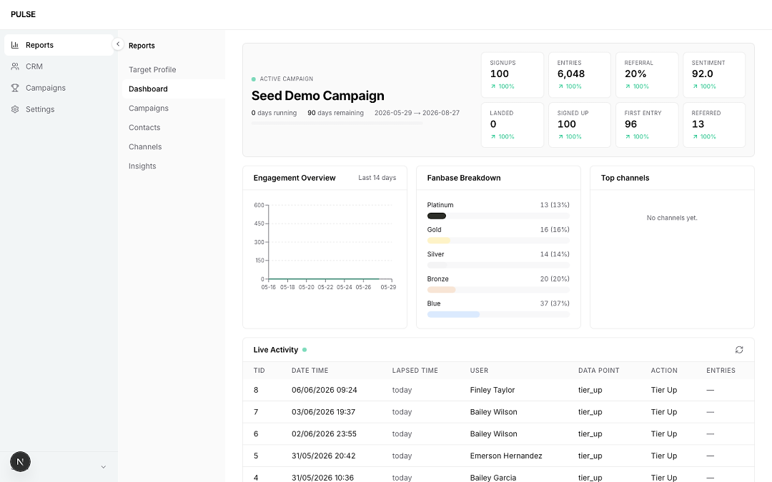Click the Seed Demo Campaign title
772x482 pixels.
[317, 96]
